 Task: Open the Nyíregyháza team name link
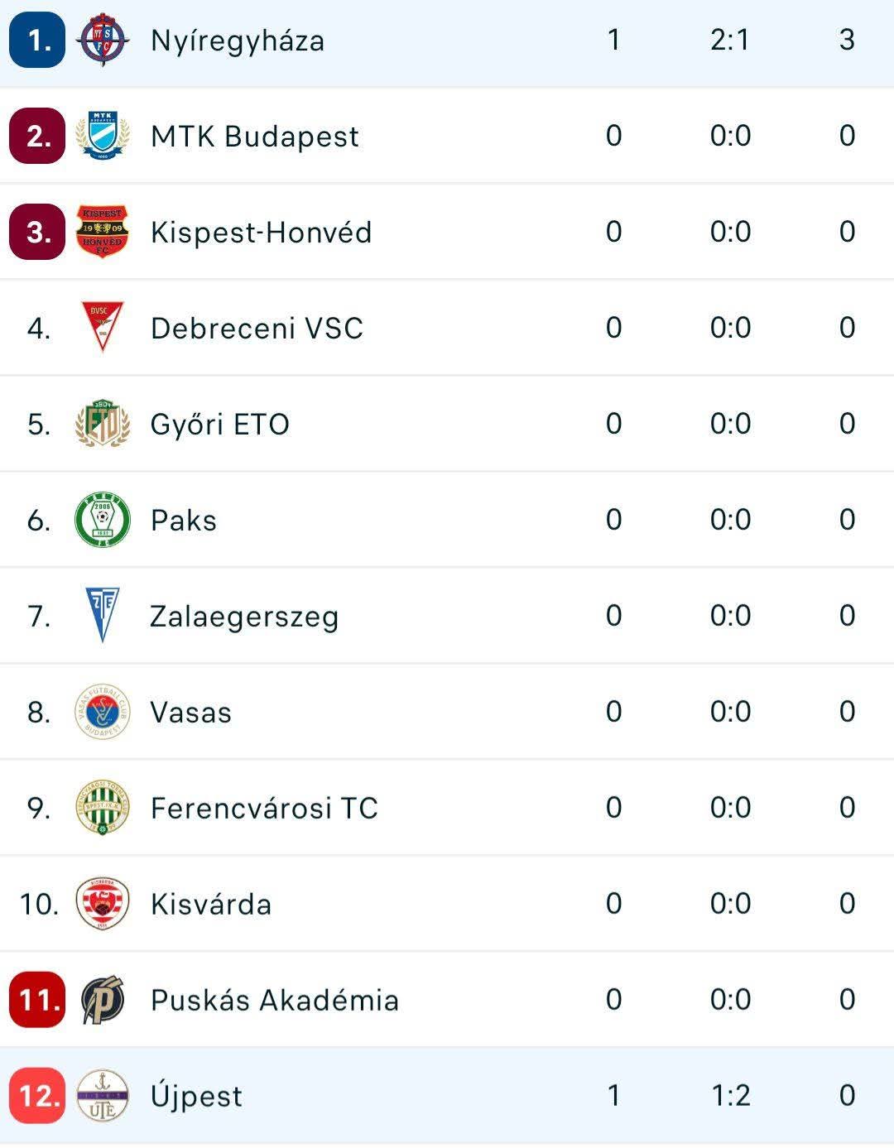238,41
